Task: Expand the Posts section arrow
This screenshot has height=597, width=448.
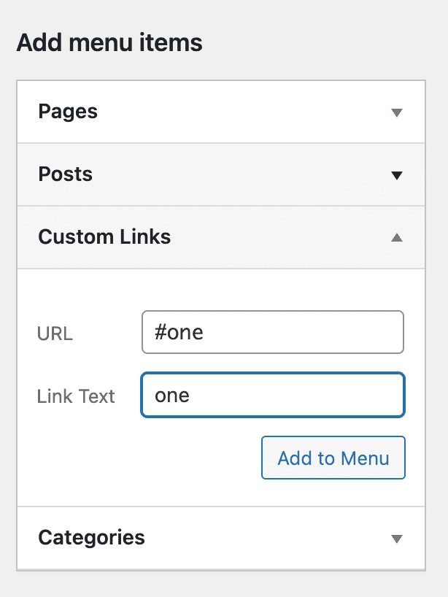Action: pyautogui.click(x=396, y=175)
